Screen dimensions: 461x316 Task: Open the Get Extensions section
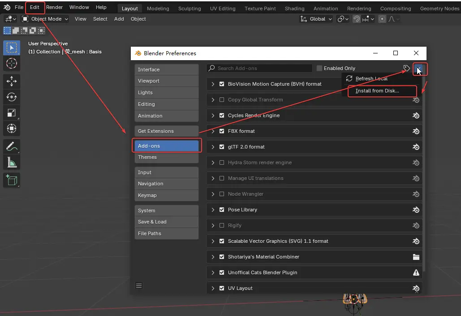pyautogui.click(x=166, y=131)
